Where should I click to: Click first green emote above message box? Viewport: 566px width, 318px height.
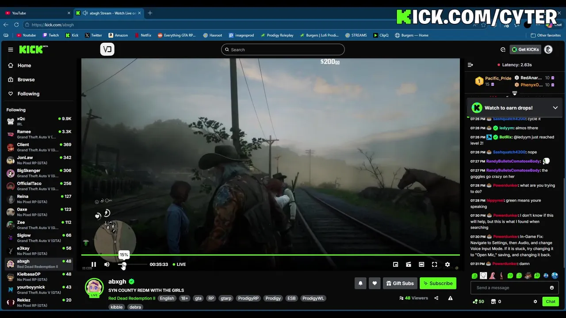click(x=474, y=276)
